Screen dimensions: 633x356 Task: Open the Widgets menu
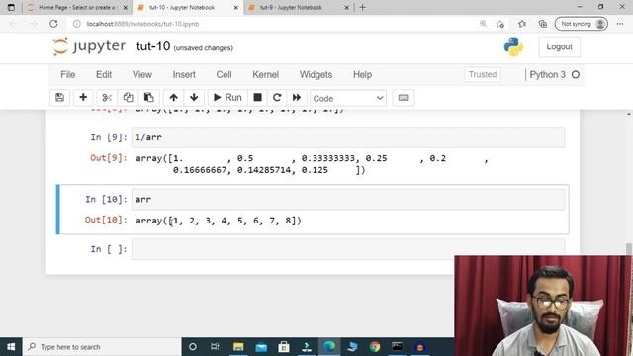316,75
